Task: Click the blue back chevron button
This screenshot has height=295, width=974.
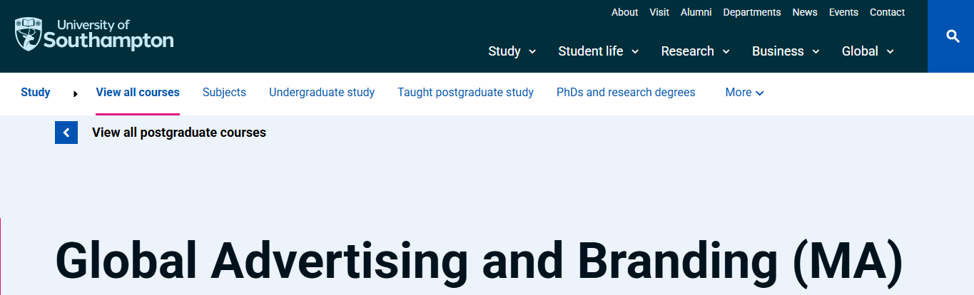Action: tap(66, 133)
